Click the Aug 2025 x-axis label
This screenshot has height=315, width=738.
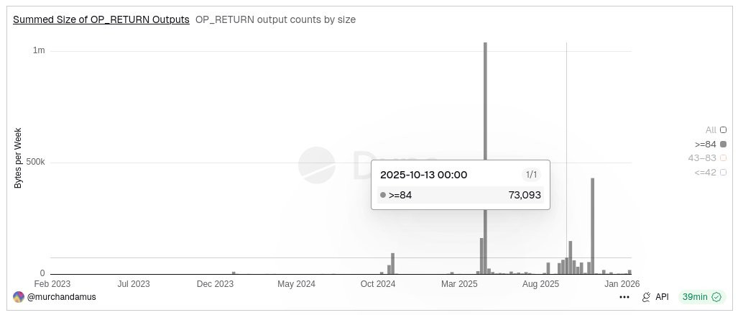[x=541, y=284]
